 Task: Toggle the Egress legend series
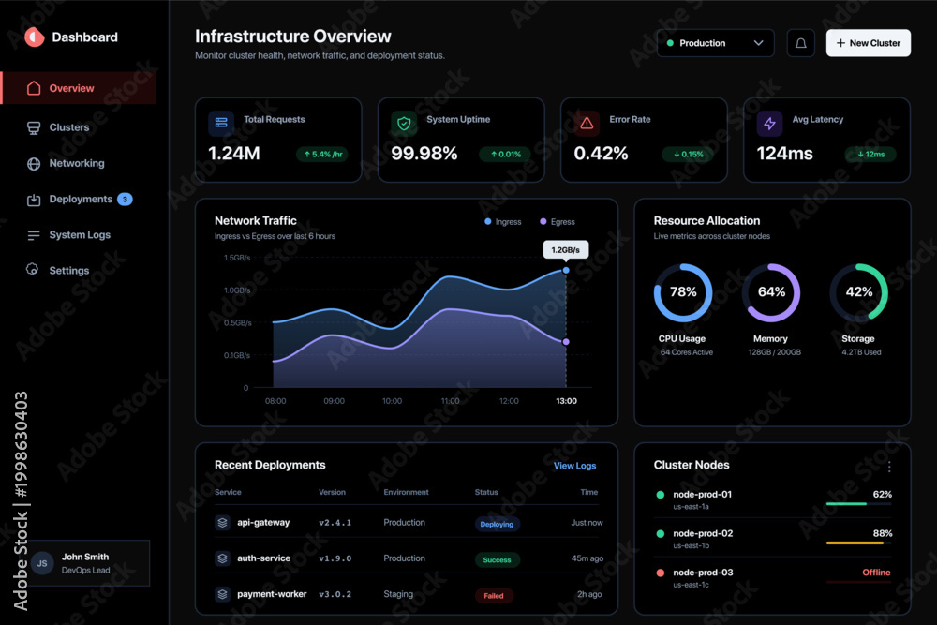click(558, 222)
